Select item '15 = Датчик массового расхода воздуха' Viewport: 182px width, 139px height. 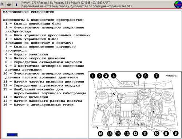(x=43, y=101)
